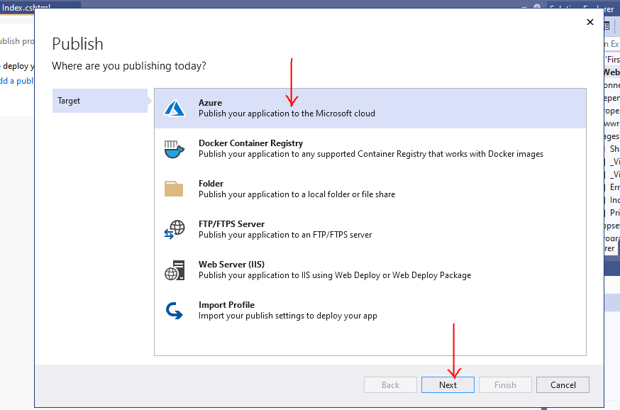Select the FTP/FTPS Server title
The width and height of the screenshot is (620, 410).
click(x=231, y=223)
